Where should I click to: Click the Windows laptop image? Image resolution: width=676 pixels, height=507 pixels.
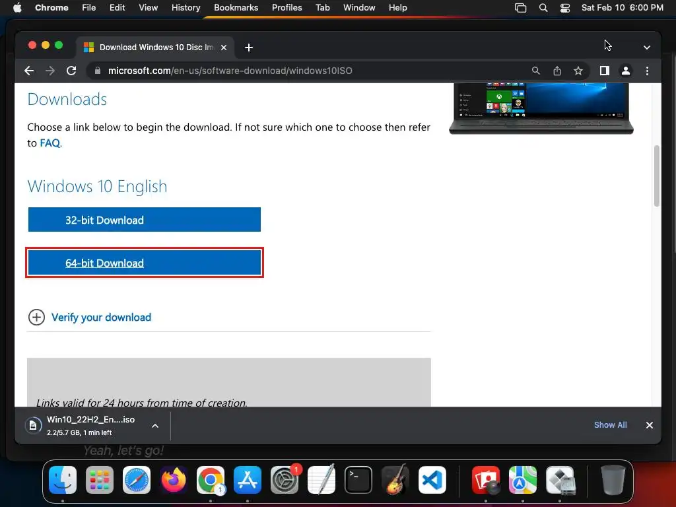(x=541, y=108)
